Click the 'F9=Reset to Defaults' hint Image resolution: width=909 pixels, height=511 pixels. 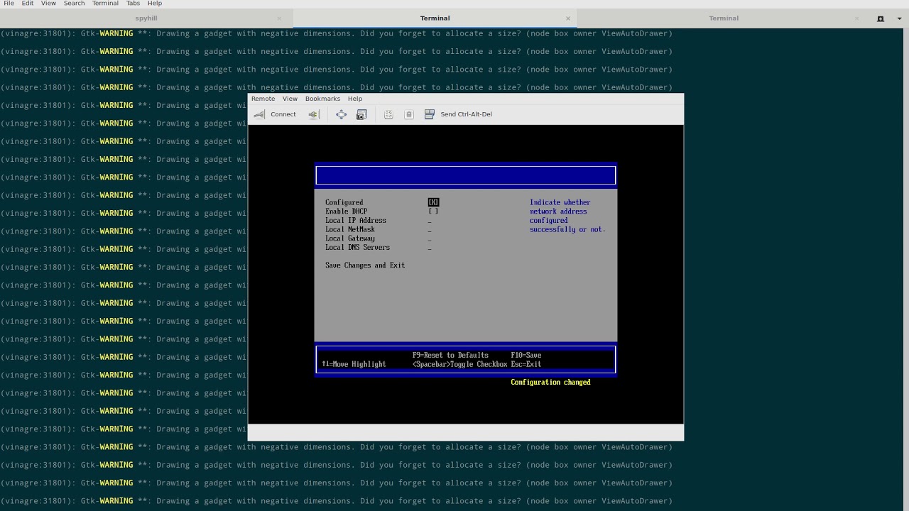[450, 355]
